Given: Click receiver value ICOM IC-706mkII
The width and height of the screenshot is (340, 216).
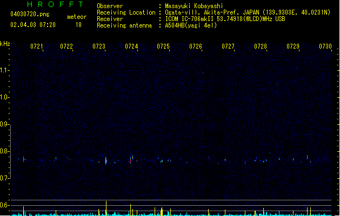Looking at the screenshot, I should (190, 19).
